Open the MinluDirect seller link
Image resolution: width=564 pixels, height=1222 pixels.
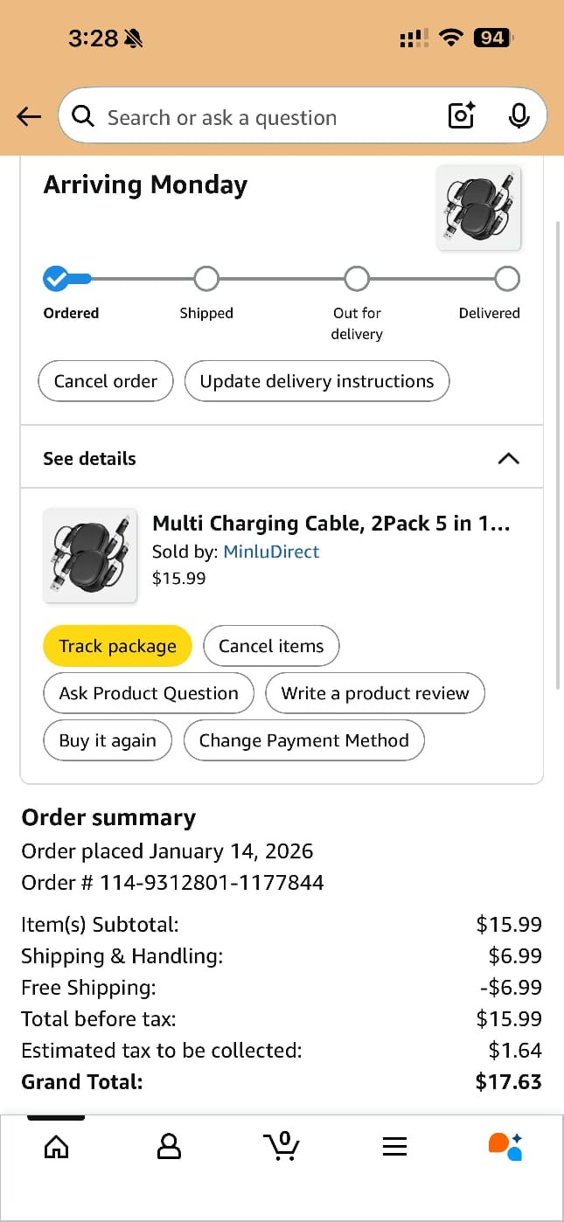point(271,552)
